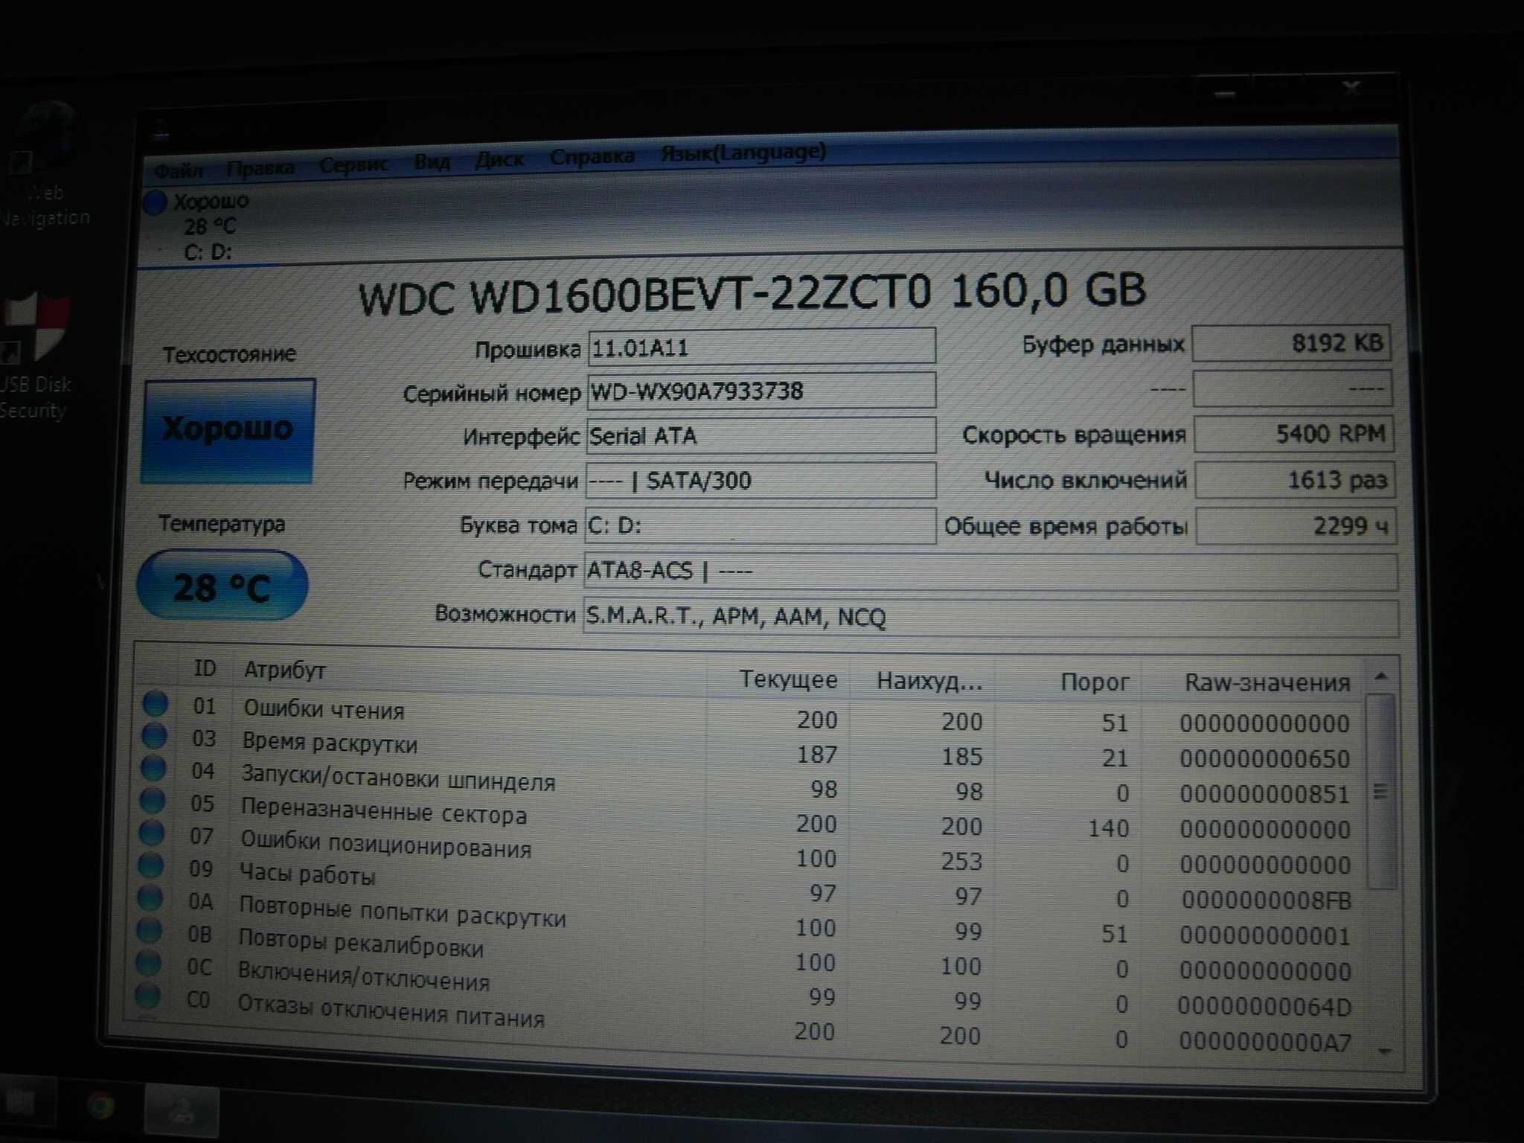Click status icon for attribute 0B
The height and width of the screenshot is (1143, 1524).
pos(150,930)
